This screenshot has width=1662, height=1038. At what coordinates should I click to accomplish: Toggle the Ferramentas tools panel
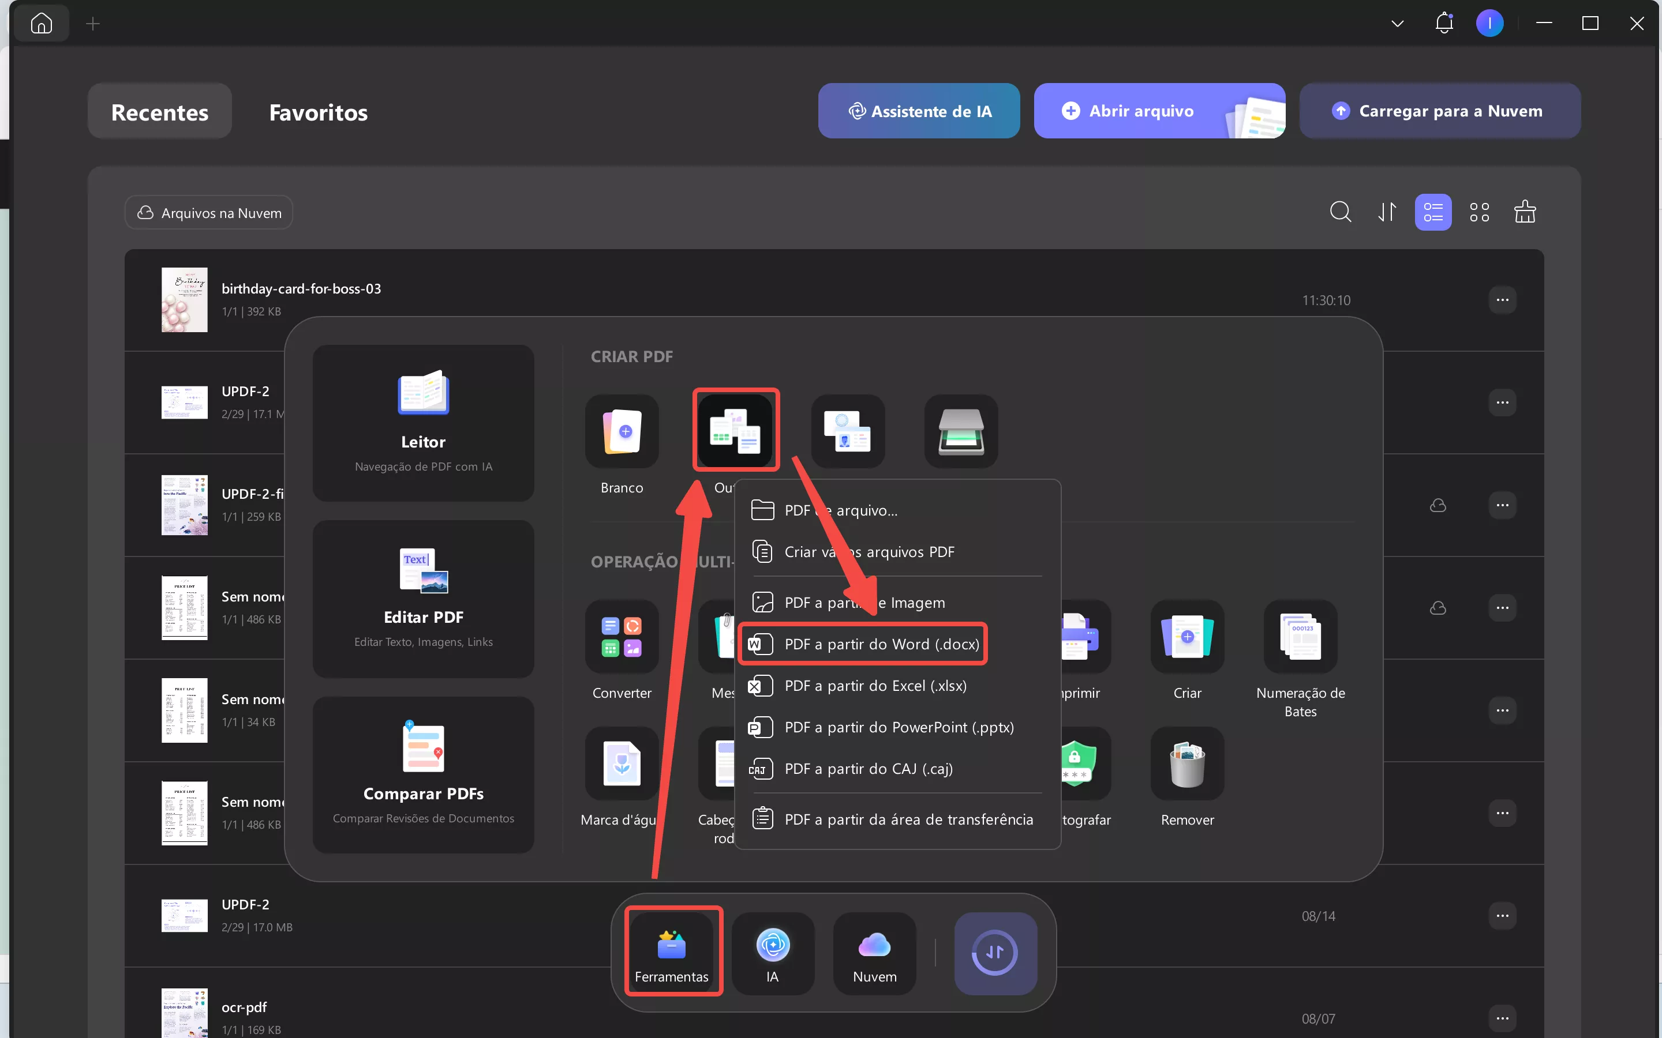pyautogui.click(x=672, y=953)
